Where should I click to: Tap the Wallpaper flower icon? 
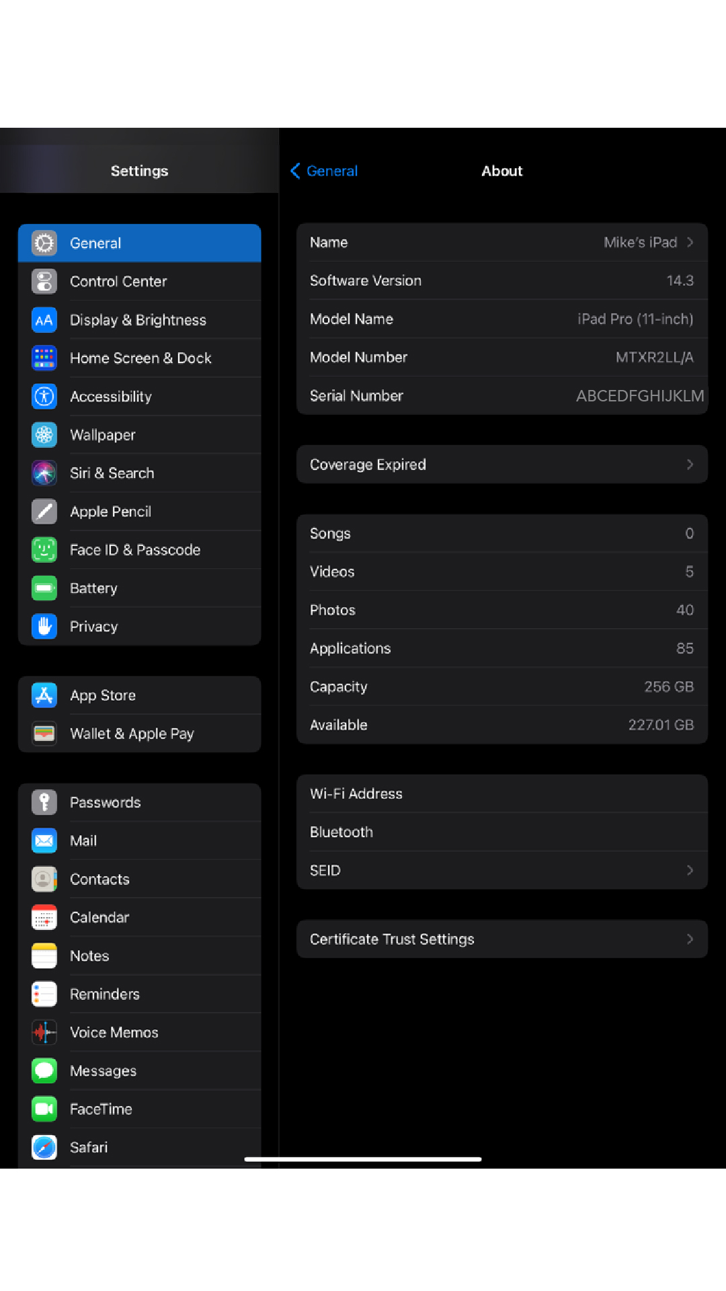(44, 435)
